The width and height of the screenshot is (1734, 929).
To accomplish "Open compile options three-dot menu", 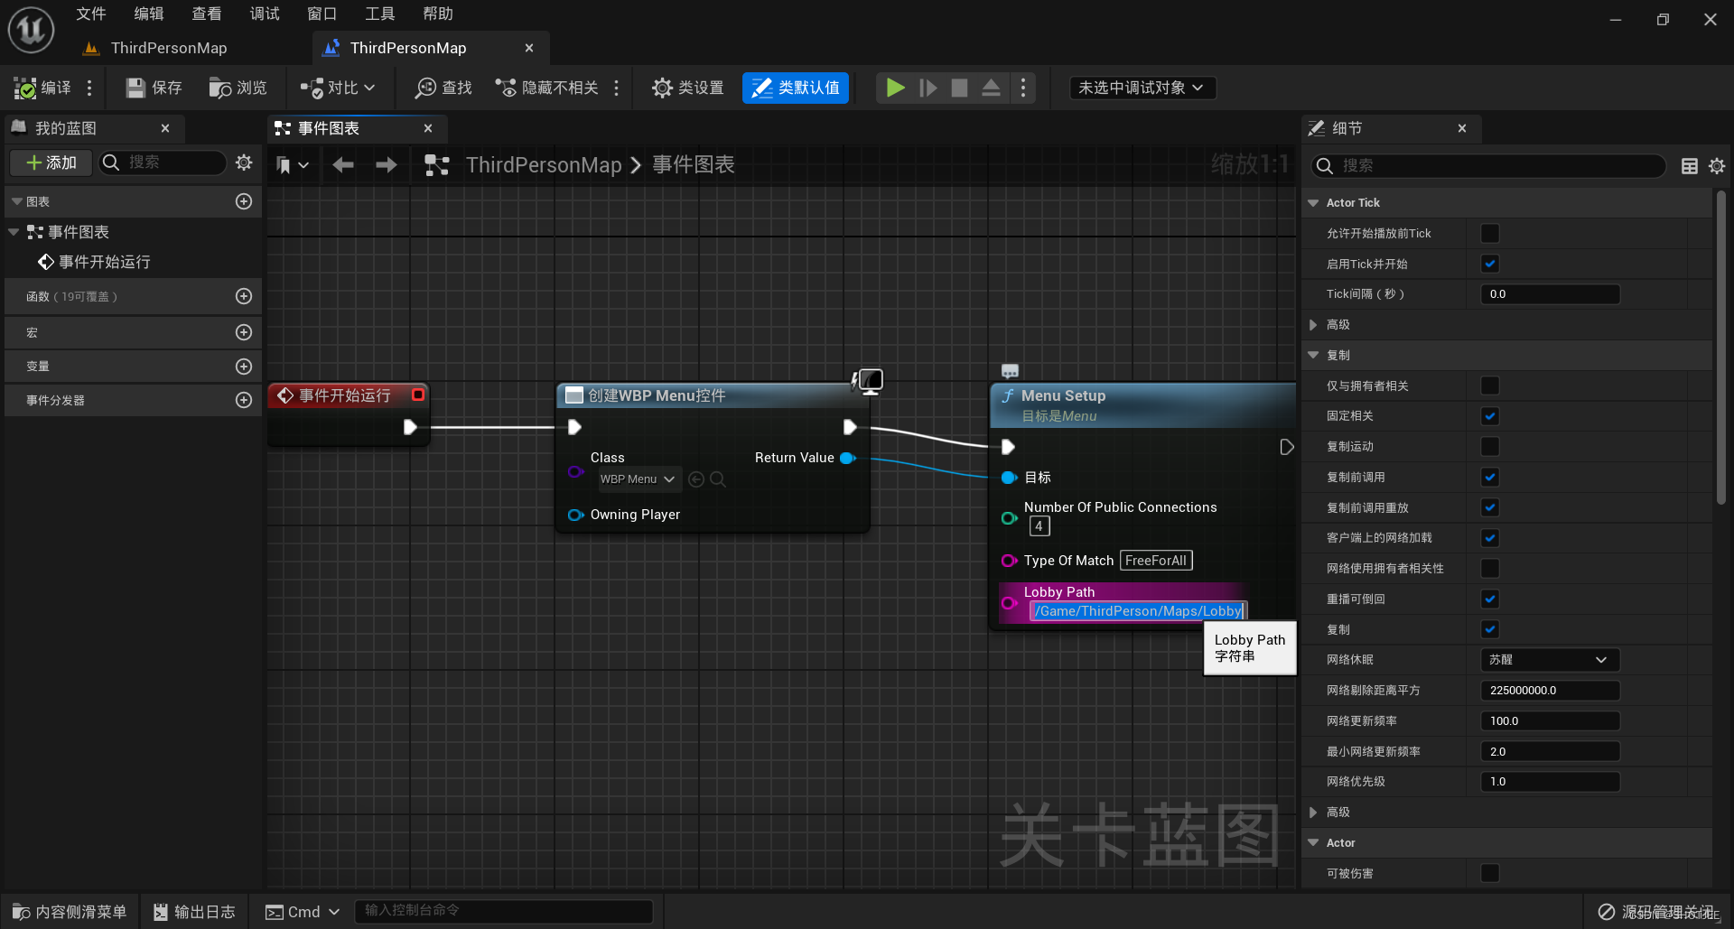I will [x=89, y=88].
